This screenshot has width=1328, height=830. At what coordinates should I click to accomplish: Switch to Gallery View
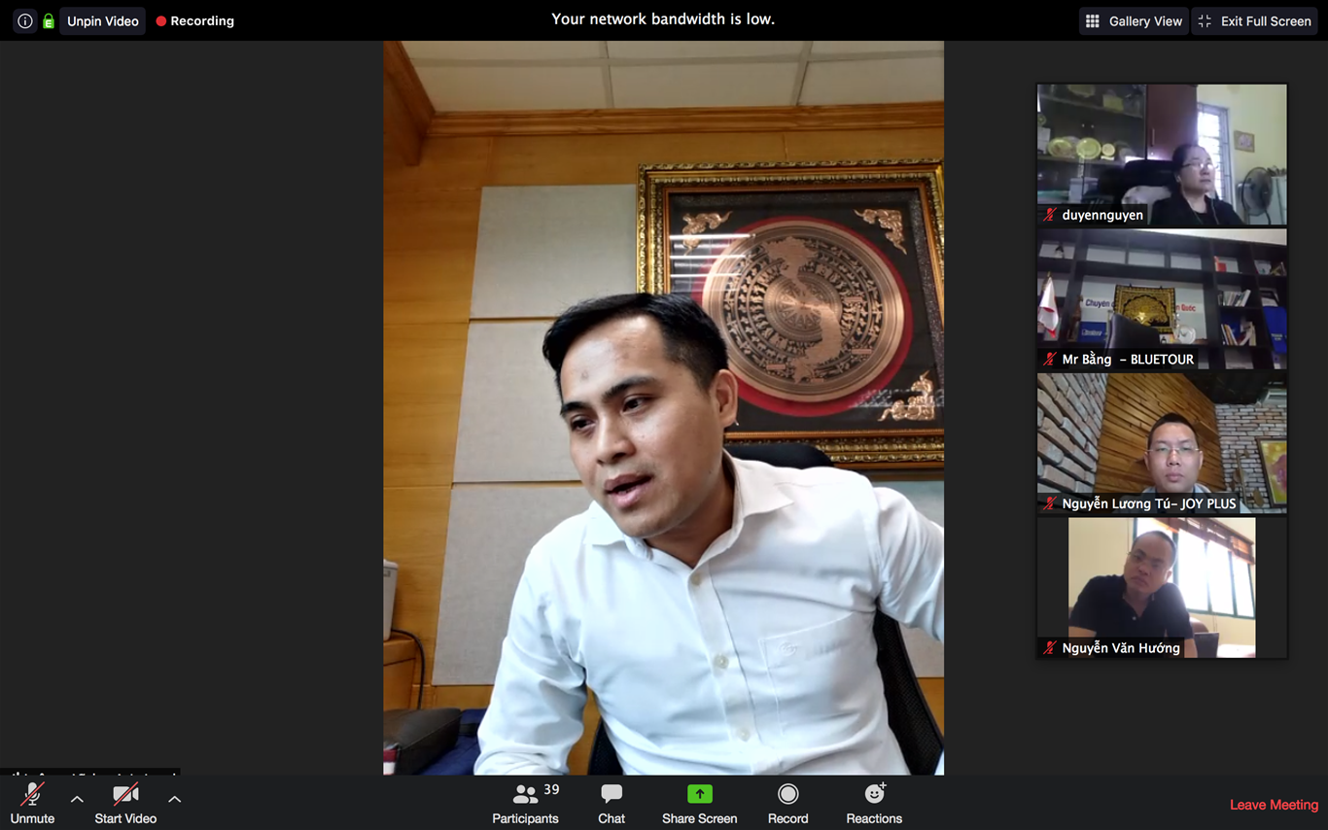(x=1134, y=20)
